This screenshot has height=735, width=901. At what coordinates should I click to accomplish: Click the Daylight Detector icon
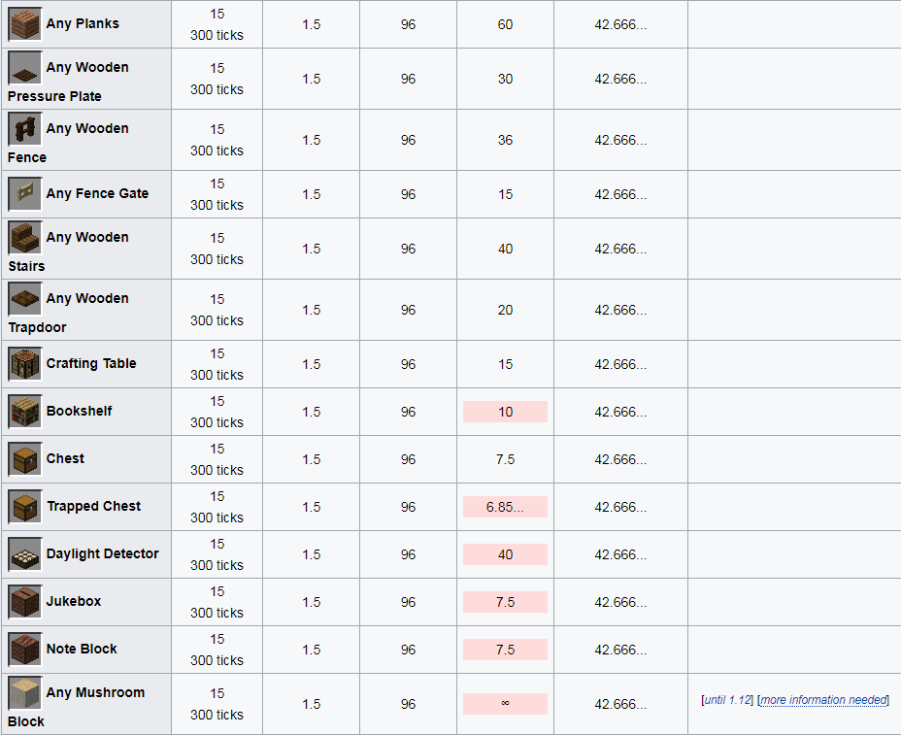click(x=24, y=554)
